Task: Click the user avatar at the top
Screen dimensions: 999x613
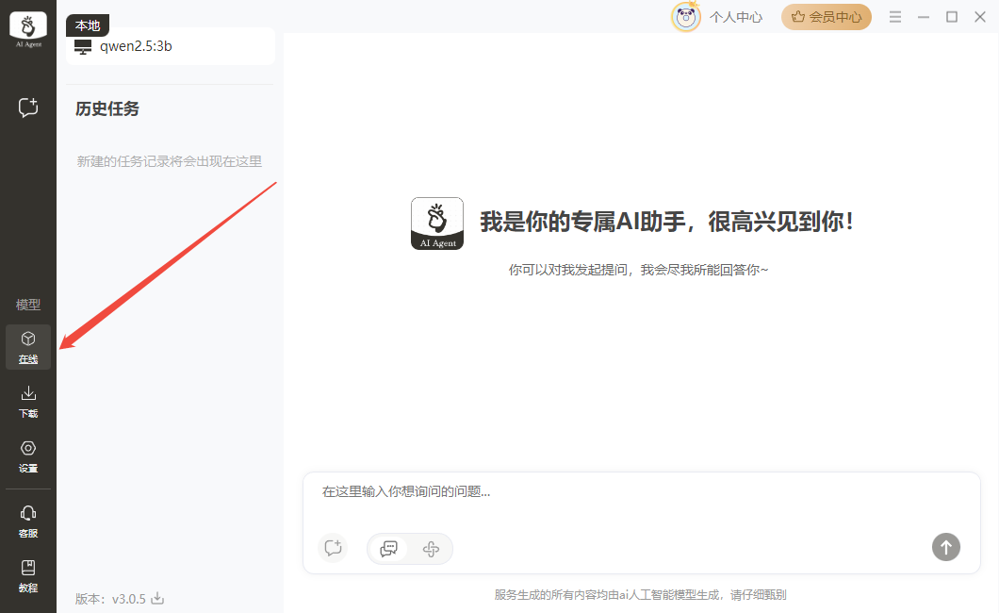Action: coord(685,17)
